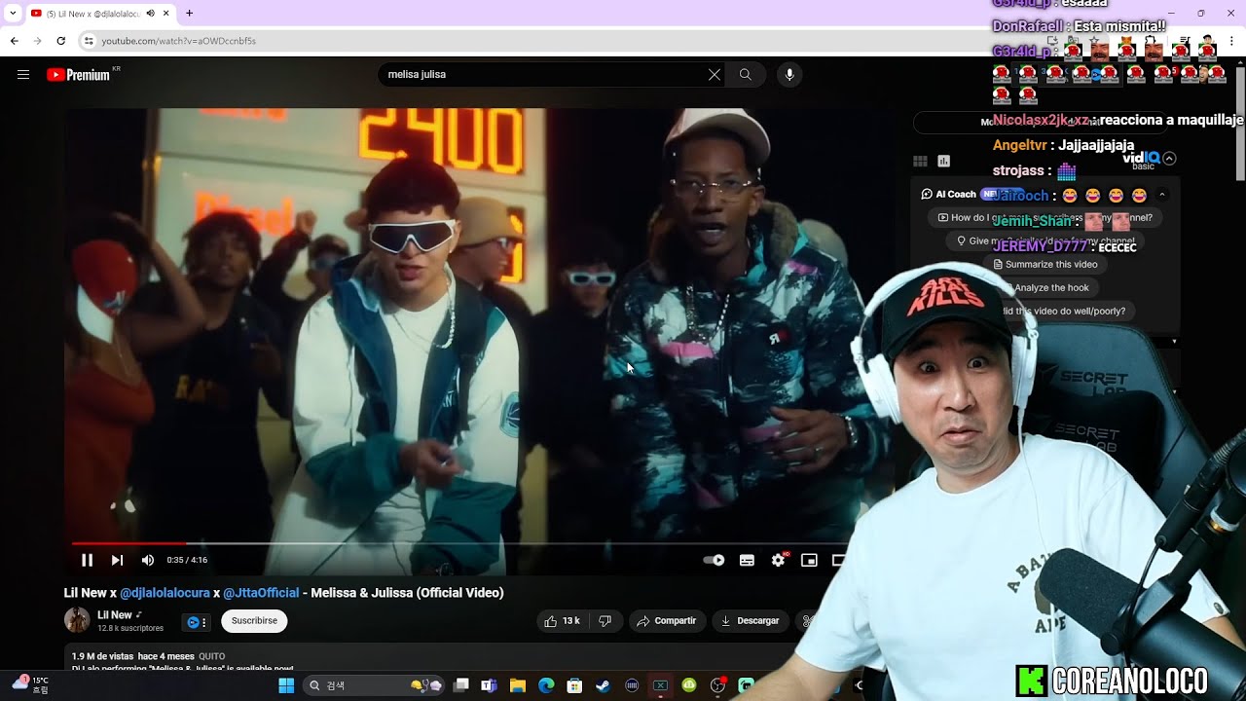
Task: Click the Suscribirse button
Action: point(254,620)
